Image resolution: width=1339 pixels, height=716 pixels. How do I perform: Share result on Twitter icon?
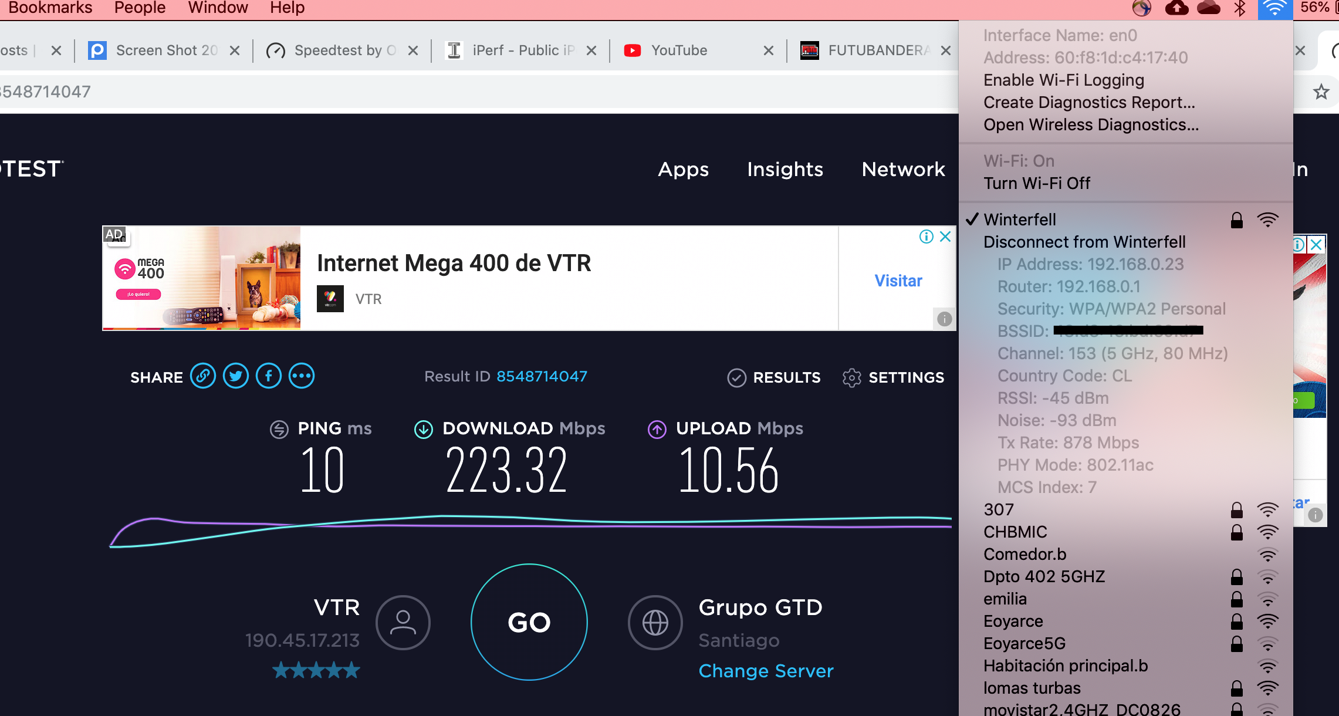(x=236, y=376)
